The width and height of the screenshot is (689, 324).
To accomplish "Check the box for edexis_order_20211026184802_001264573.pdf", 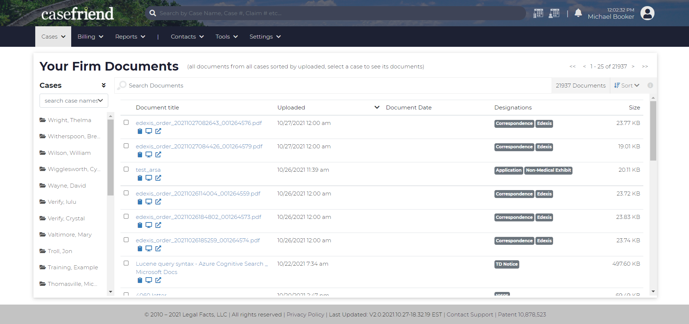I will click(x=126, y=216).
